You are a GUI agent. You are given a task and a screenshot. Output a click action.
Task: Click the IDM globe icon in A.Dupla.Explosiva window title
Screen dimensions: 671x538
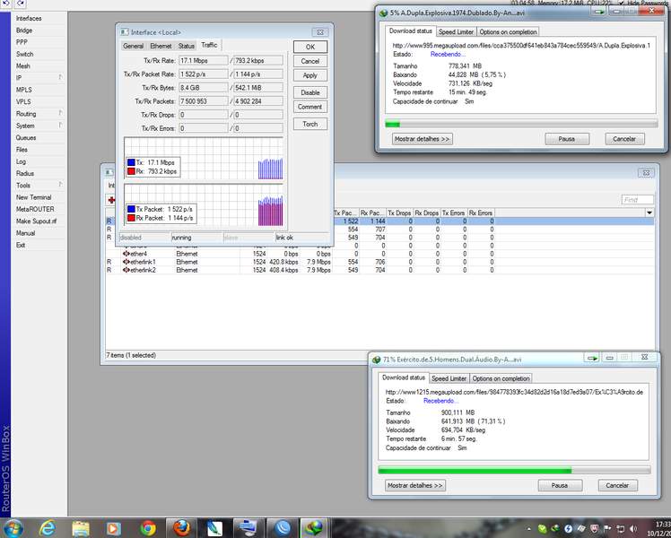383,13
